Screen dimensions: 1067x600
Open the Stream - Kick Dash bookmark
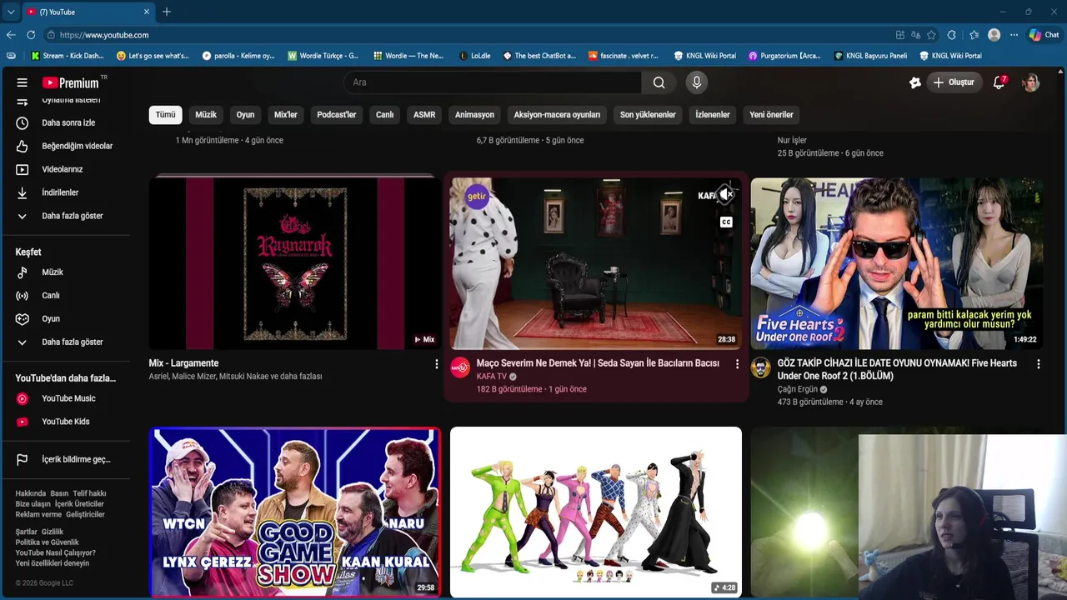(x=67, y=56)
